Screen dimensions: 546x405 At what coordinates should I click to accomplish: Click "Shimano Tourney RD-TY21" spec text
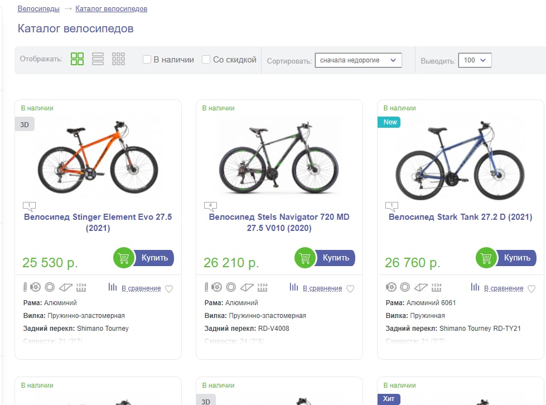(x=480, y=329)
